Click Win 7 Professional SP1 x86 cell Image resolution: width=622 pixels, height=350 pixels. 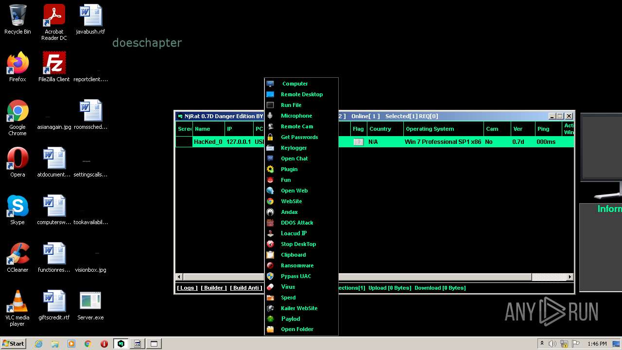(443, 142)
